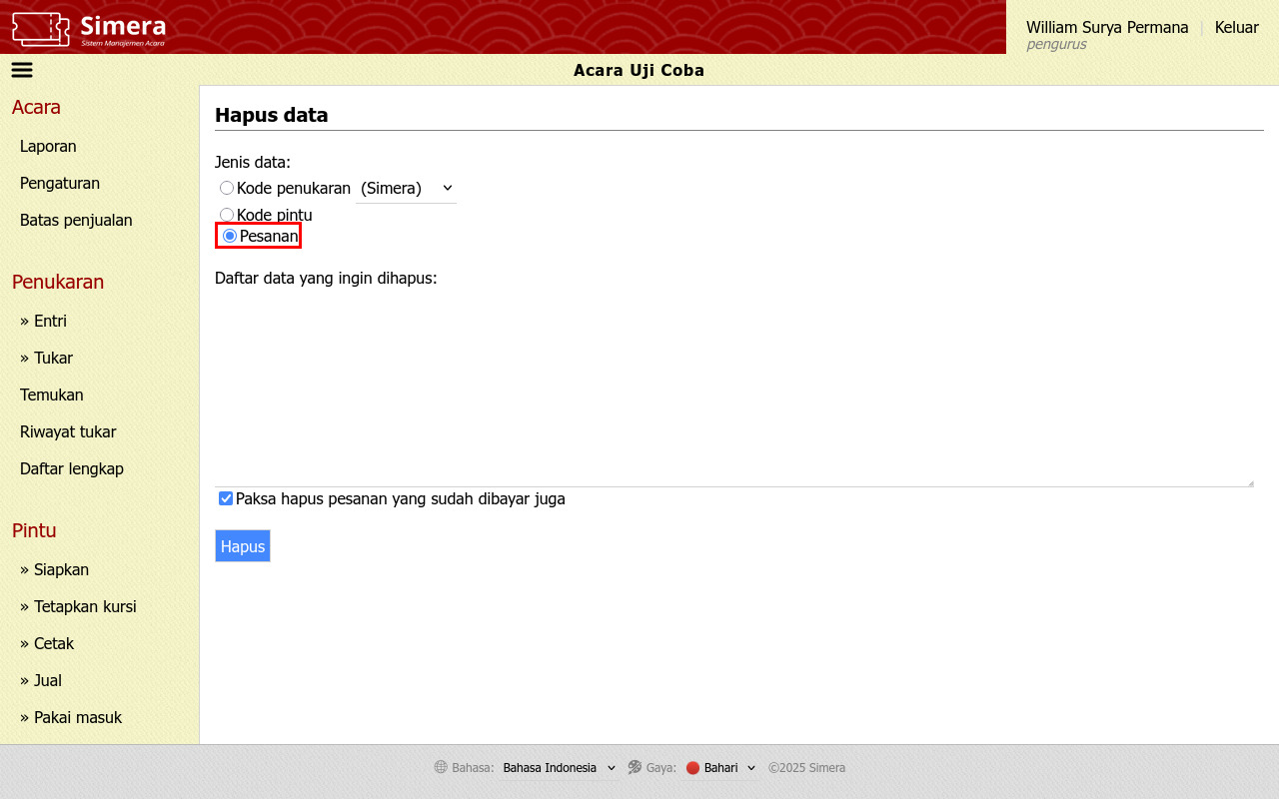Click the William Surya Permana username
Viewport: 1279px width, 799px height.
(x=1107, y=27)
